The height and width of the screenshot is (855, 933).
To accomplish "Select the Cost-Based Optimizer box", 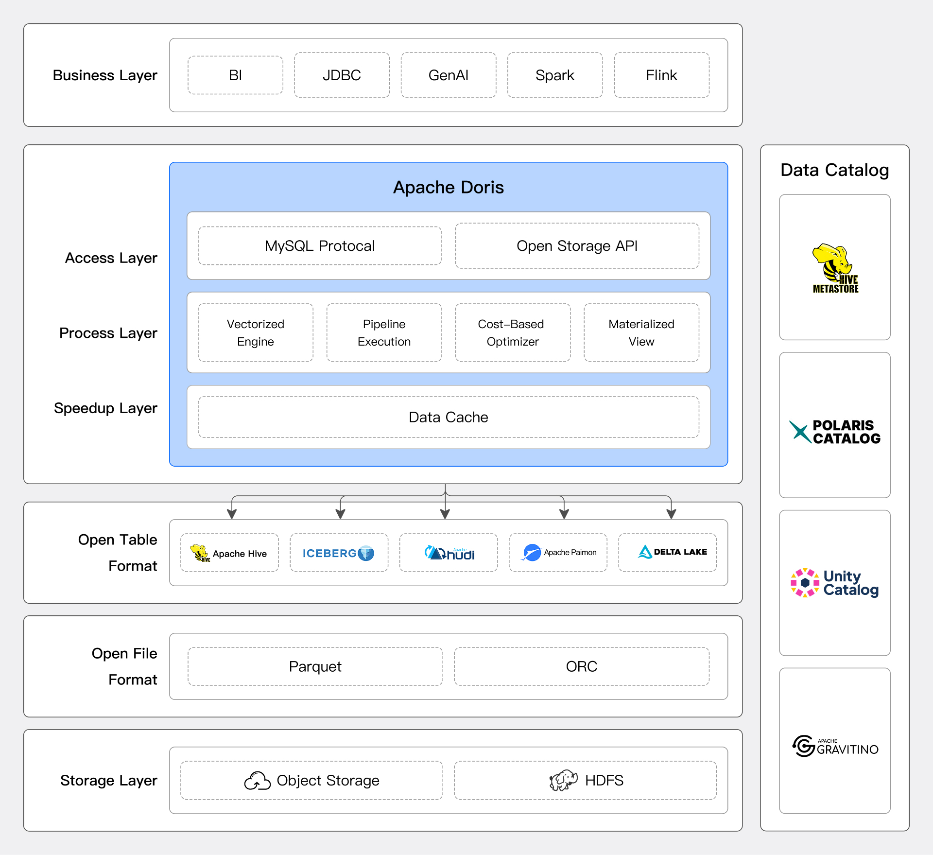I will [512, 333].
